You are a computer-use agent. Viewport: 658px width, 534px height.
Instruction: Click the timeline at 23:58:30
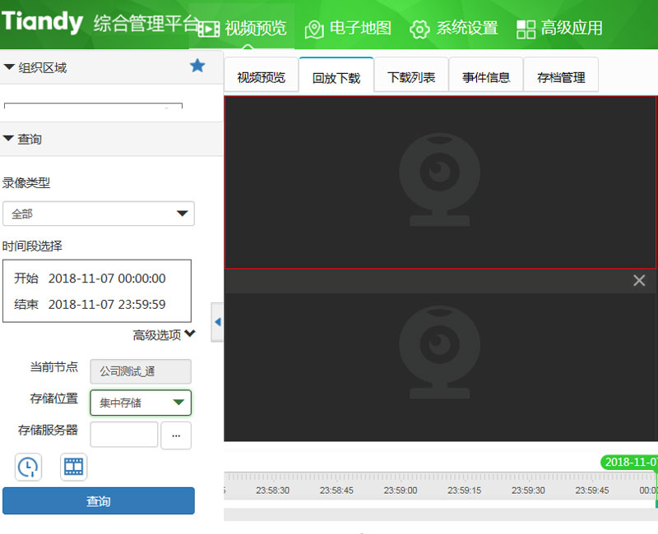[x=273, y=490]
